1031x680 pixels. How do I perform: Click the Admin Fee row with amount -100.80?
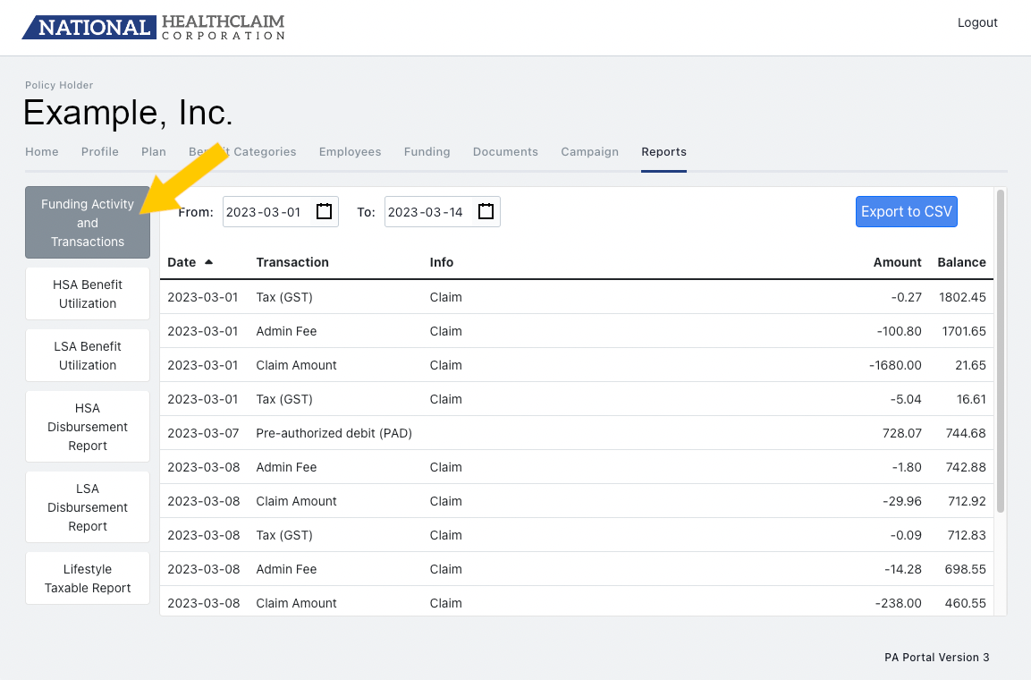pos(577,331)
